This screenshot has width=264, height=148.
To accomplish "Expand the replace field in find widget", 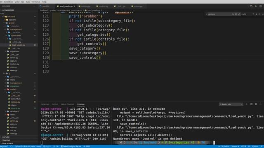I will coord(206,14).
